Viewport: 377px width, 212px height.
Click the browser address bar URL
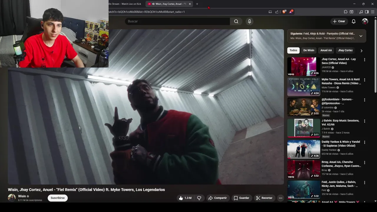pyautogui.click(x=147, y=12)
